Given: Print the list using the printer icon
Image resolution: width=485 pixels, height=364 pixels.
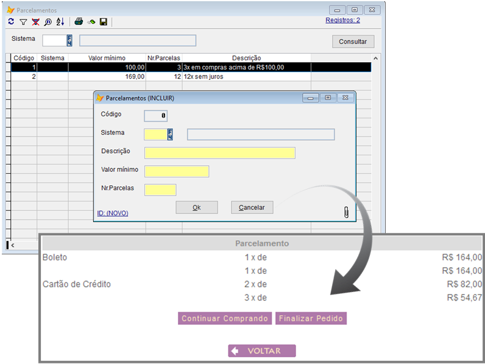Looking at the screenshot, I should click(79, 22).
